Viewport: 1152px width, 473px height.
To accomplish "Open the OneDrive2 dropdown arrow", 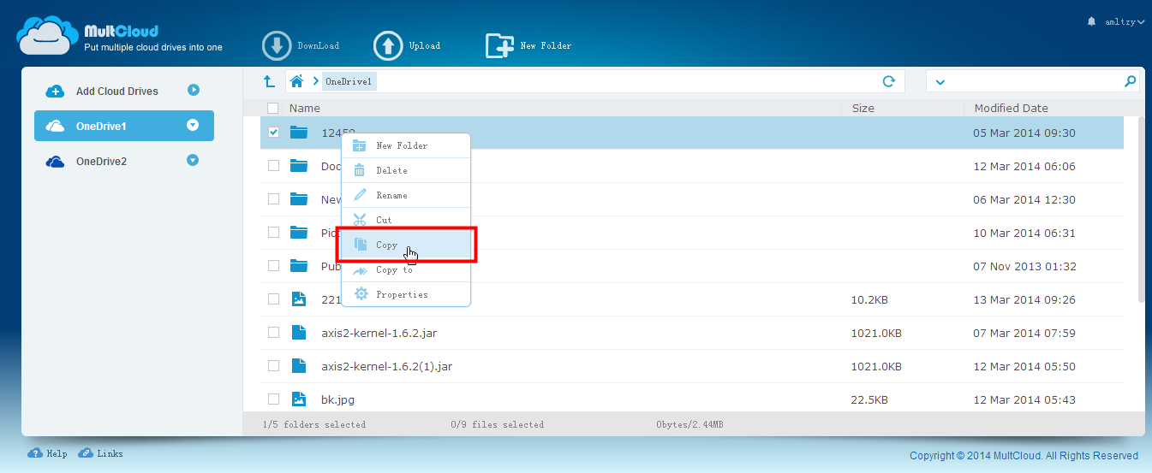I will (193, 160).
